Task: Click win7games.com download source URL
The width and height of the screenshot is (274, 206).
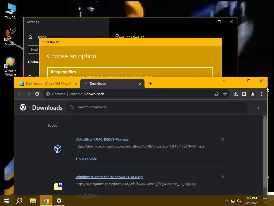Action: coord(136,184)
